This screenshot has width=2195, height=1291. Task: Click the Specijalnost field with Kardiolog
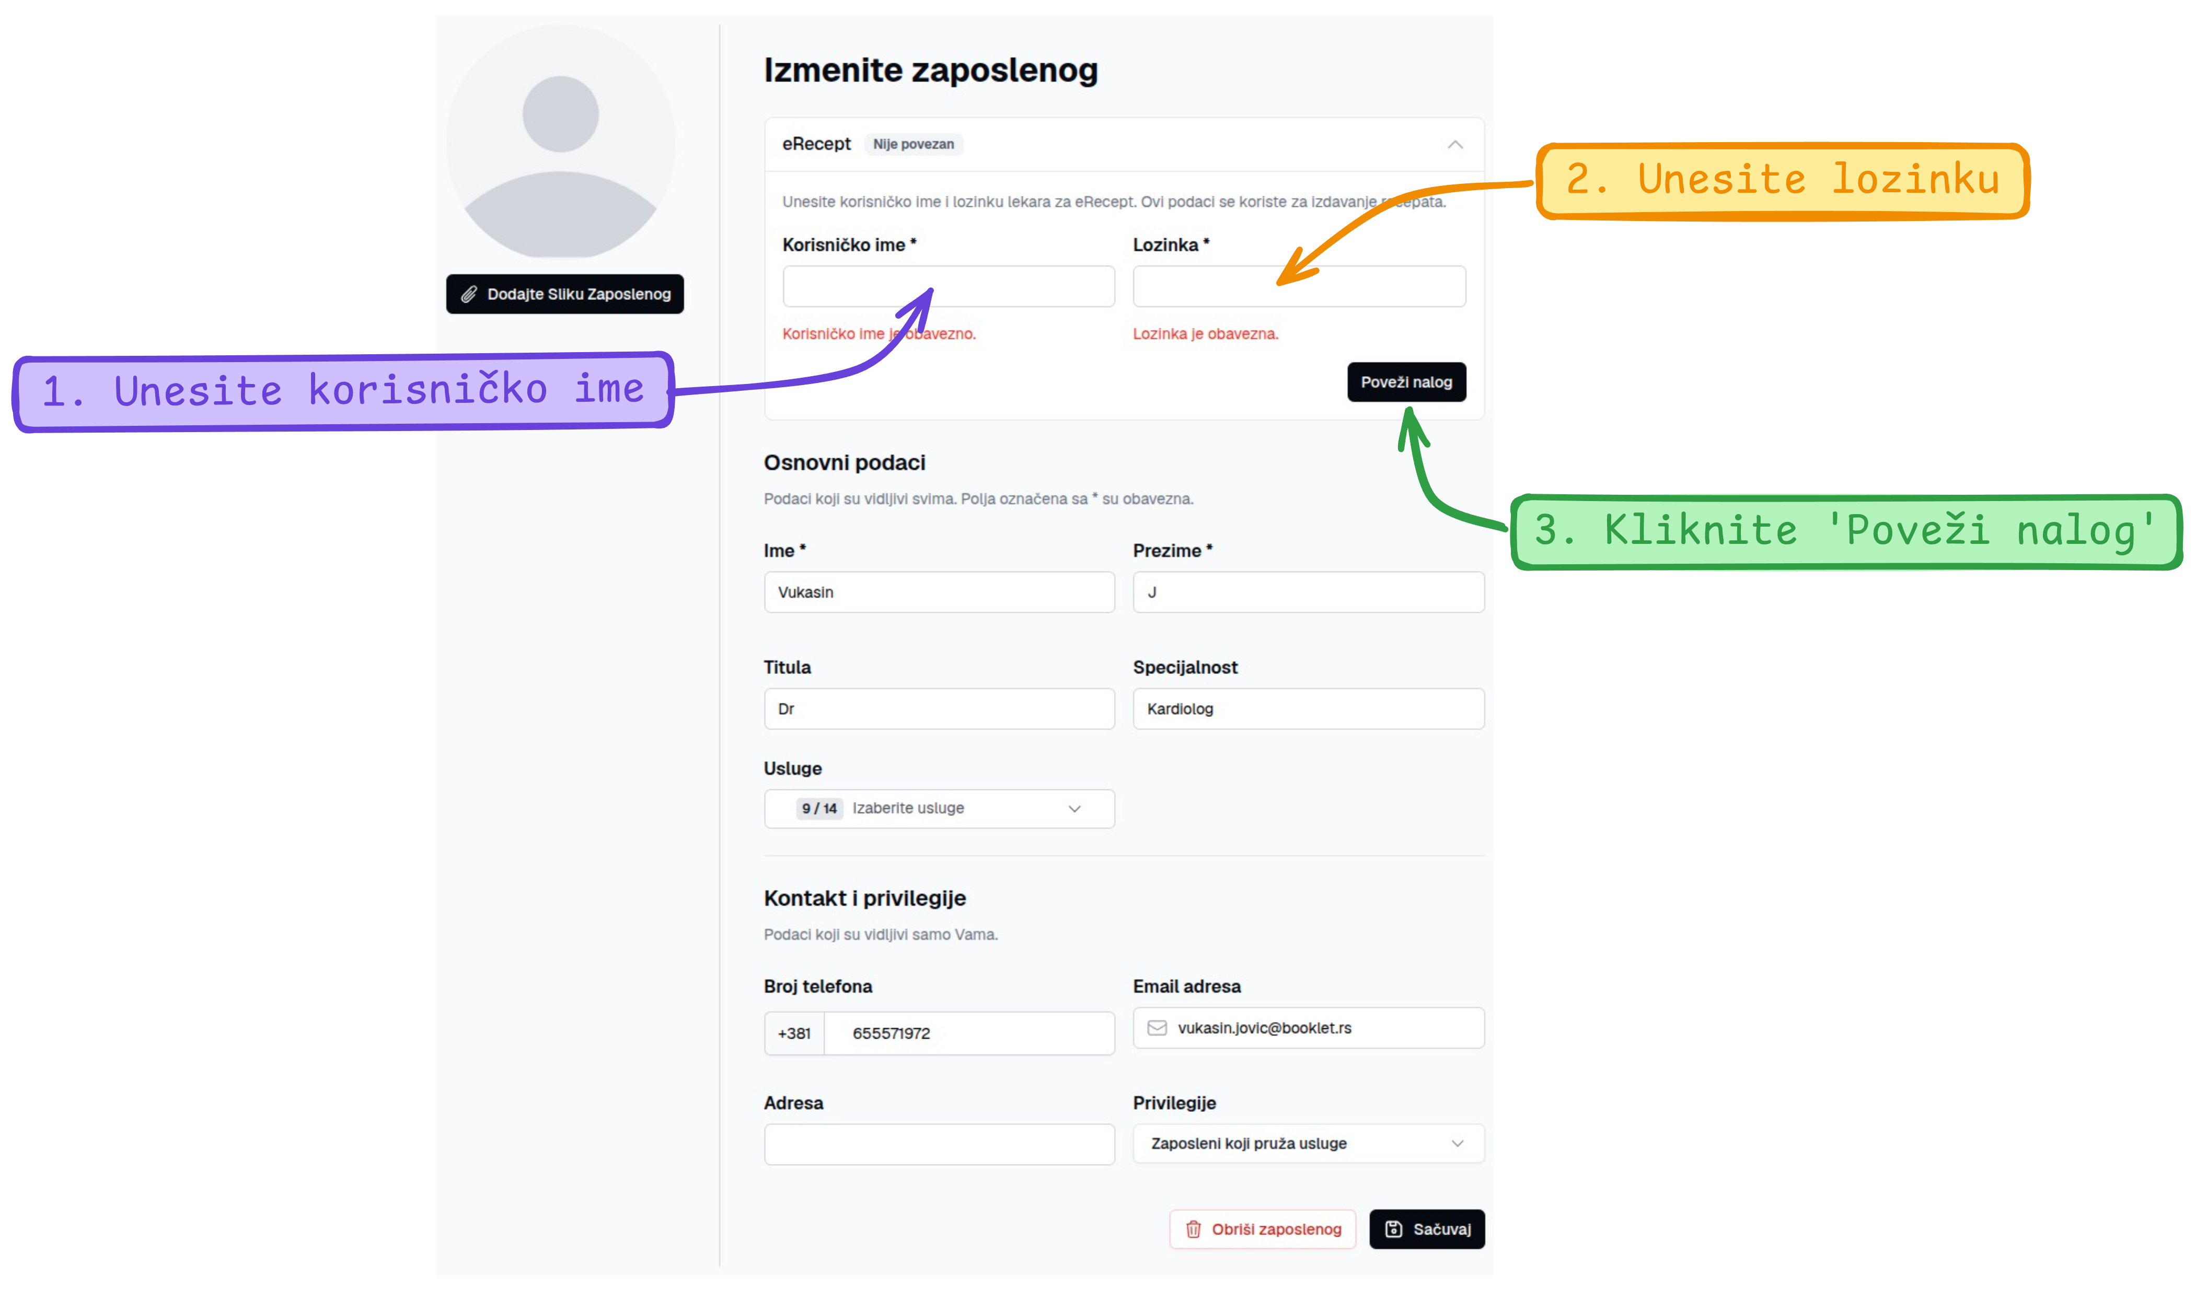coord(1308,708)
